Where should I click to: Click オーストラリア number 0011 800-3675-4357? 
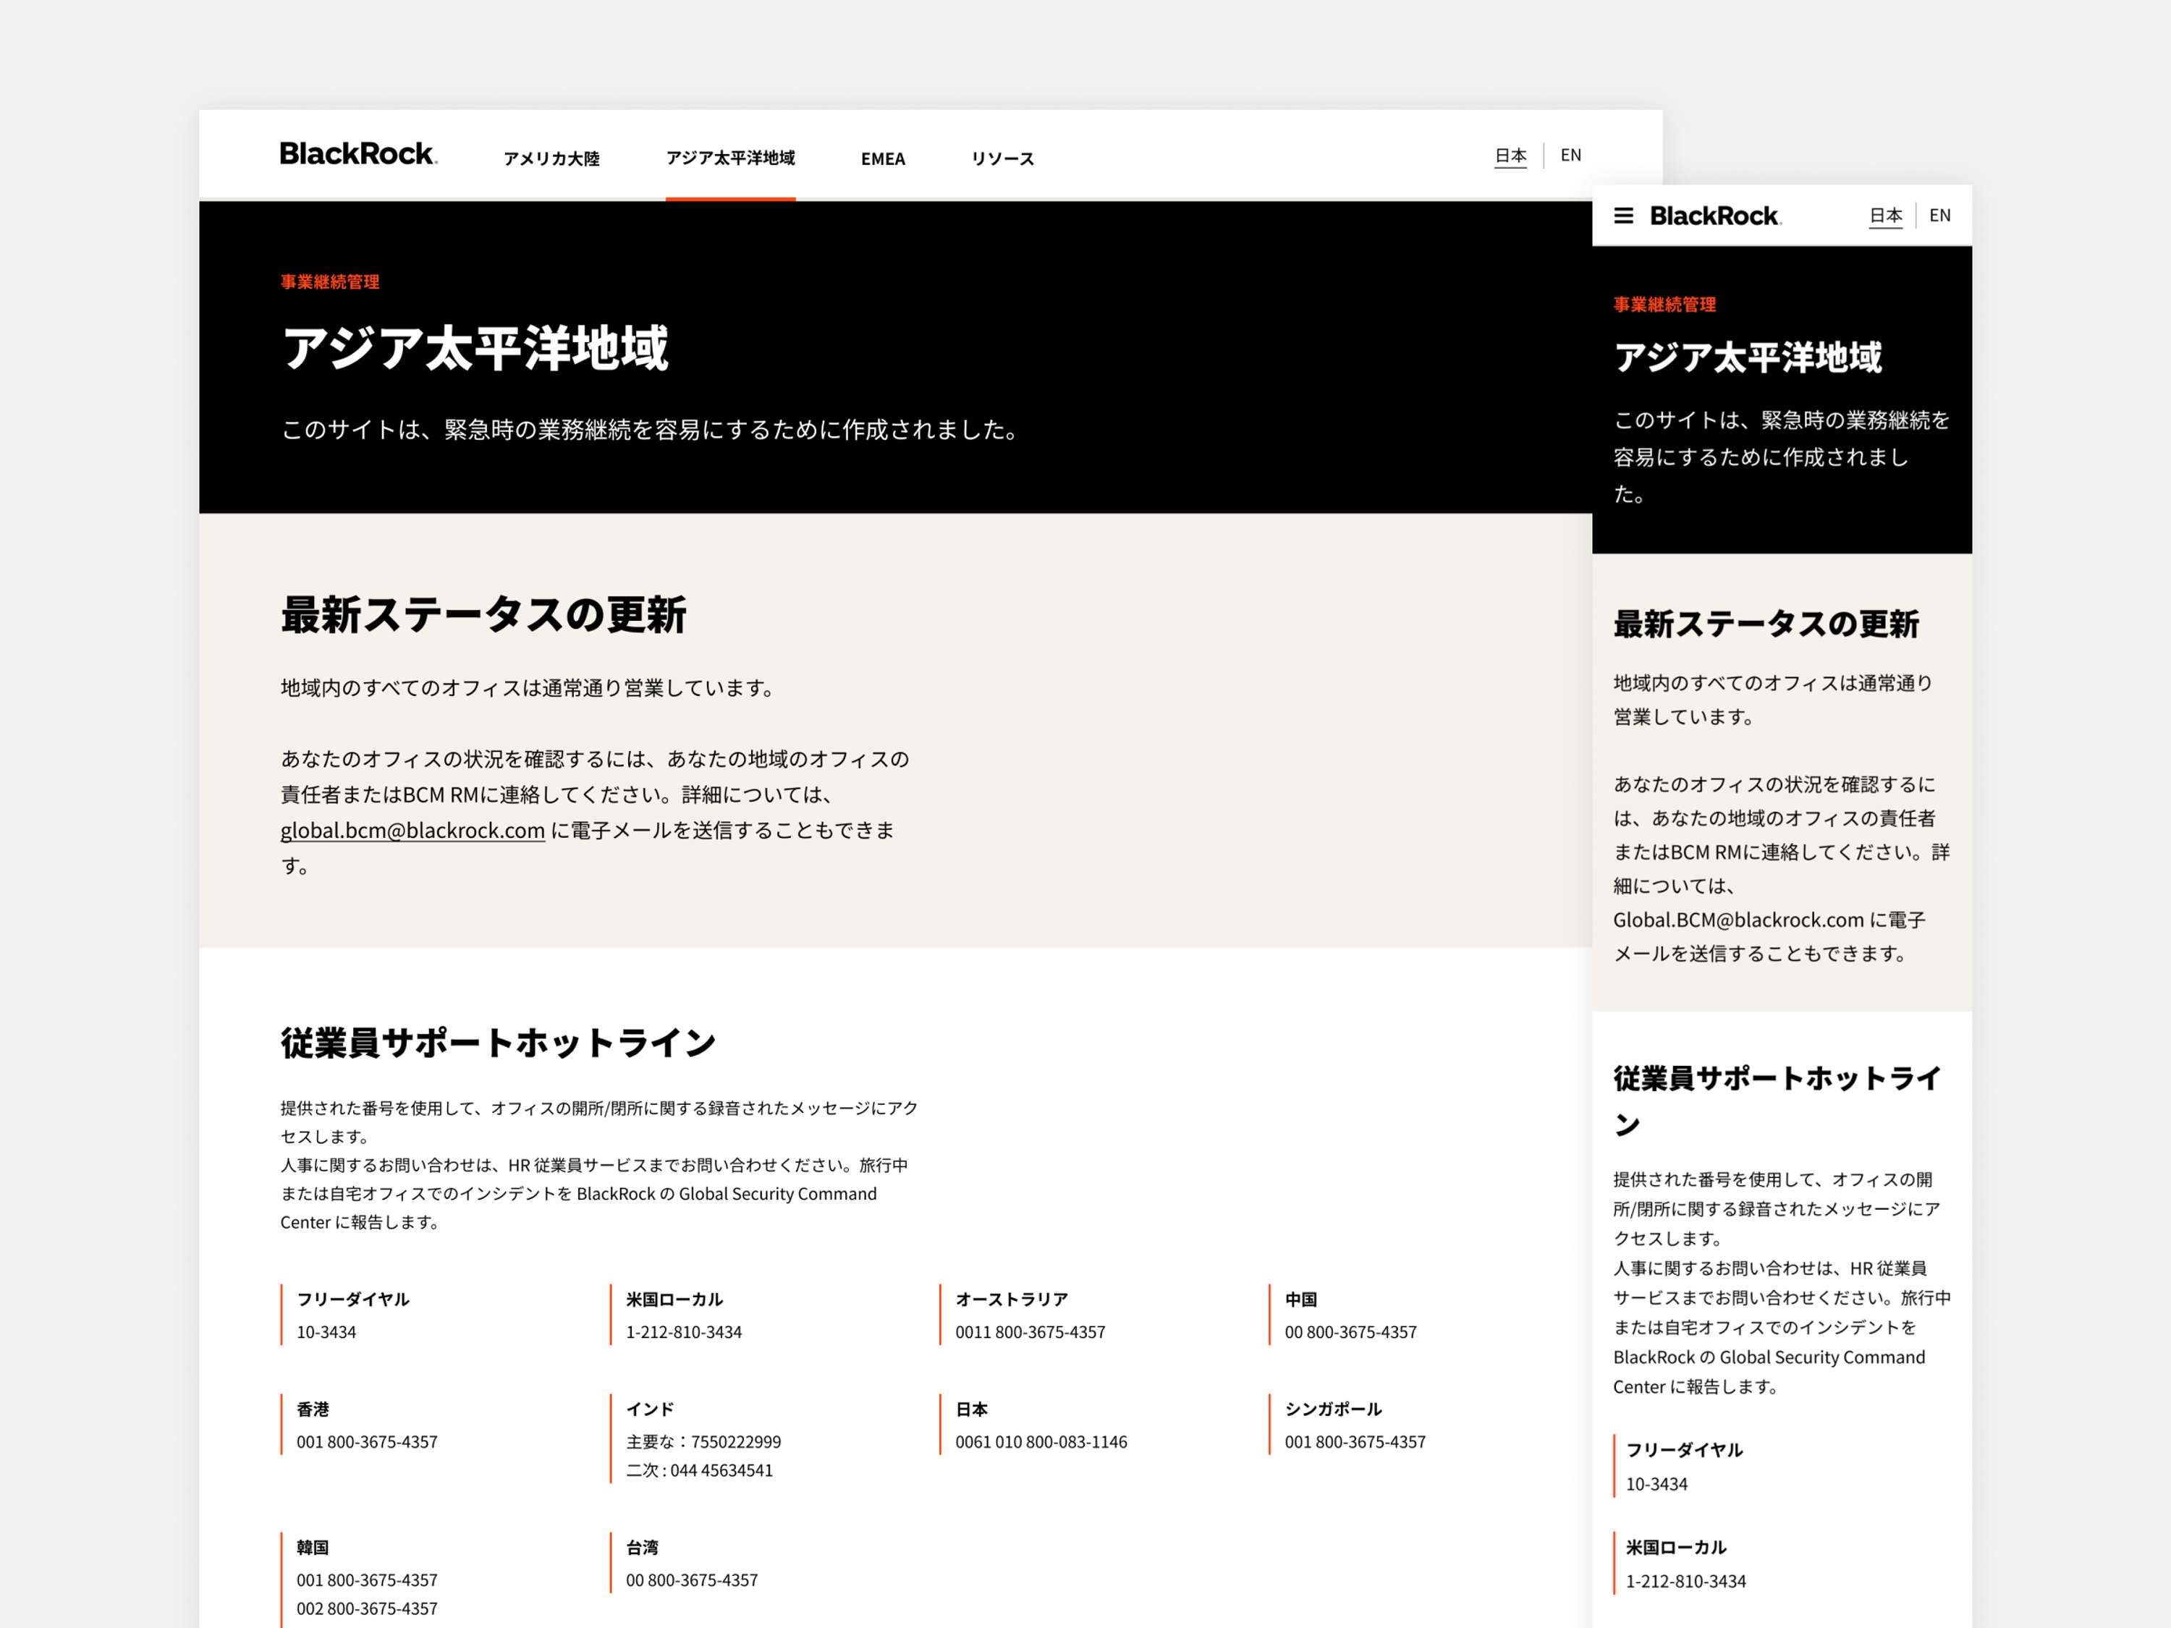(x=1031, y=1331)
